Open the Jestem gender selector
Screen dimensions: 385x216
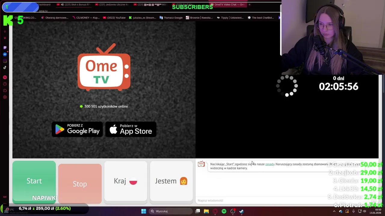[171, 181]
